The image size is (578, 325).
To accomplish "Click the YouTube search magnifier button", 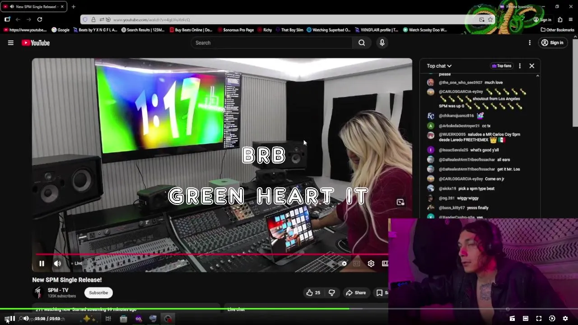I will pyautogui.click(x=362, y=43).
